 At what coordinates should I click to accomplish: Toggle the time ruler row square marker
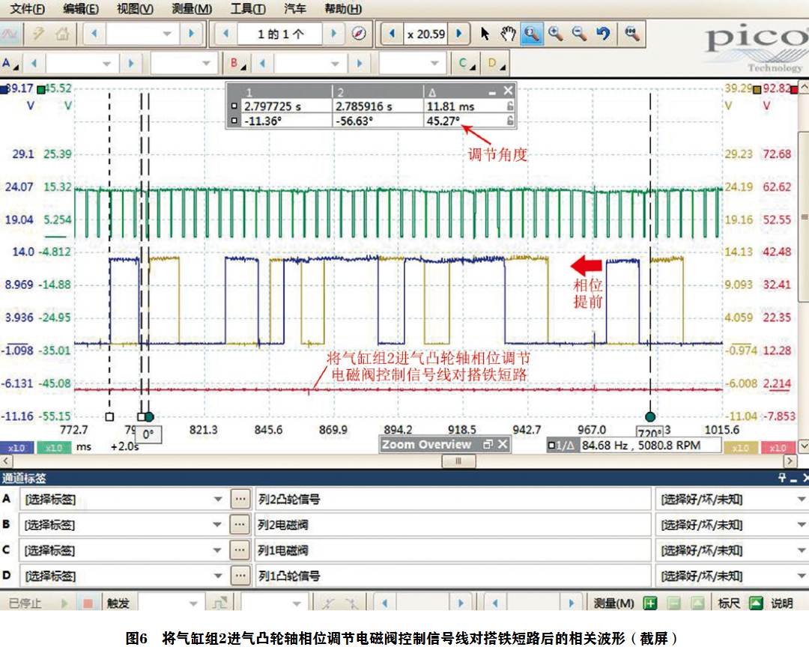[x=234, y=106]
